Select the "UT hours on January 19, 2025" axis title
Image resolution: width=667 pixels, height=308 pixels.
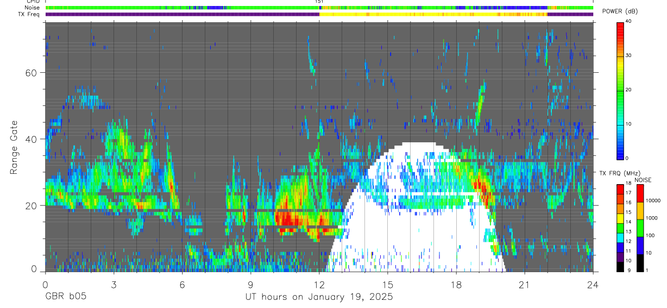(318, 297)
